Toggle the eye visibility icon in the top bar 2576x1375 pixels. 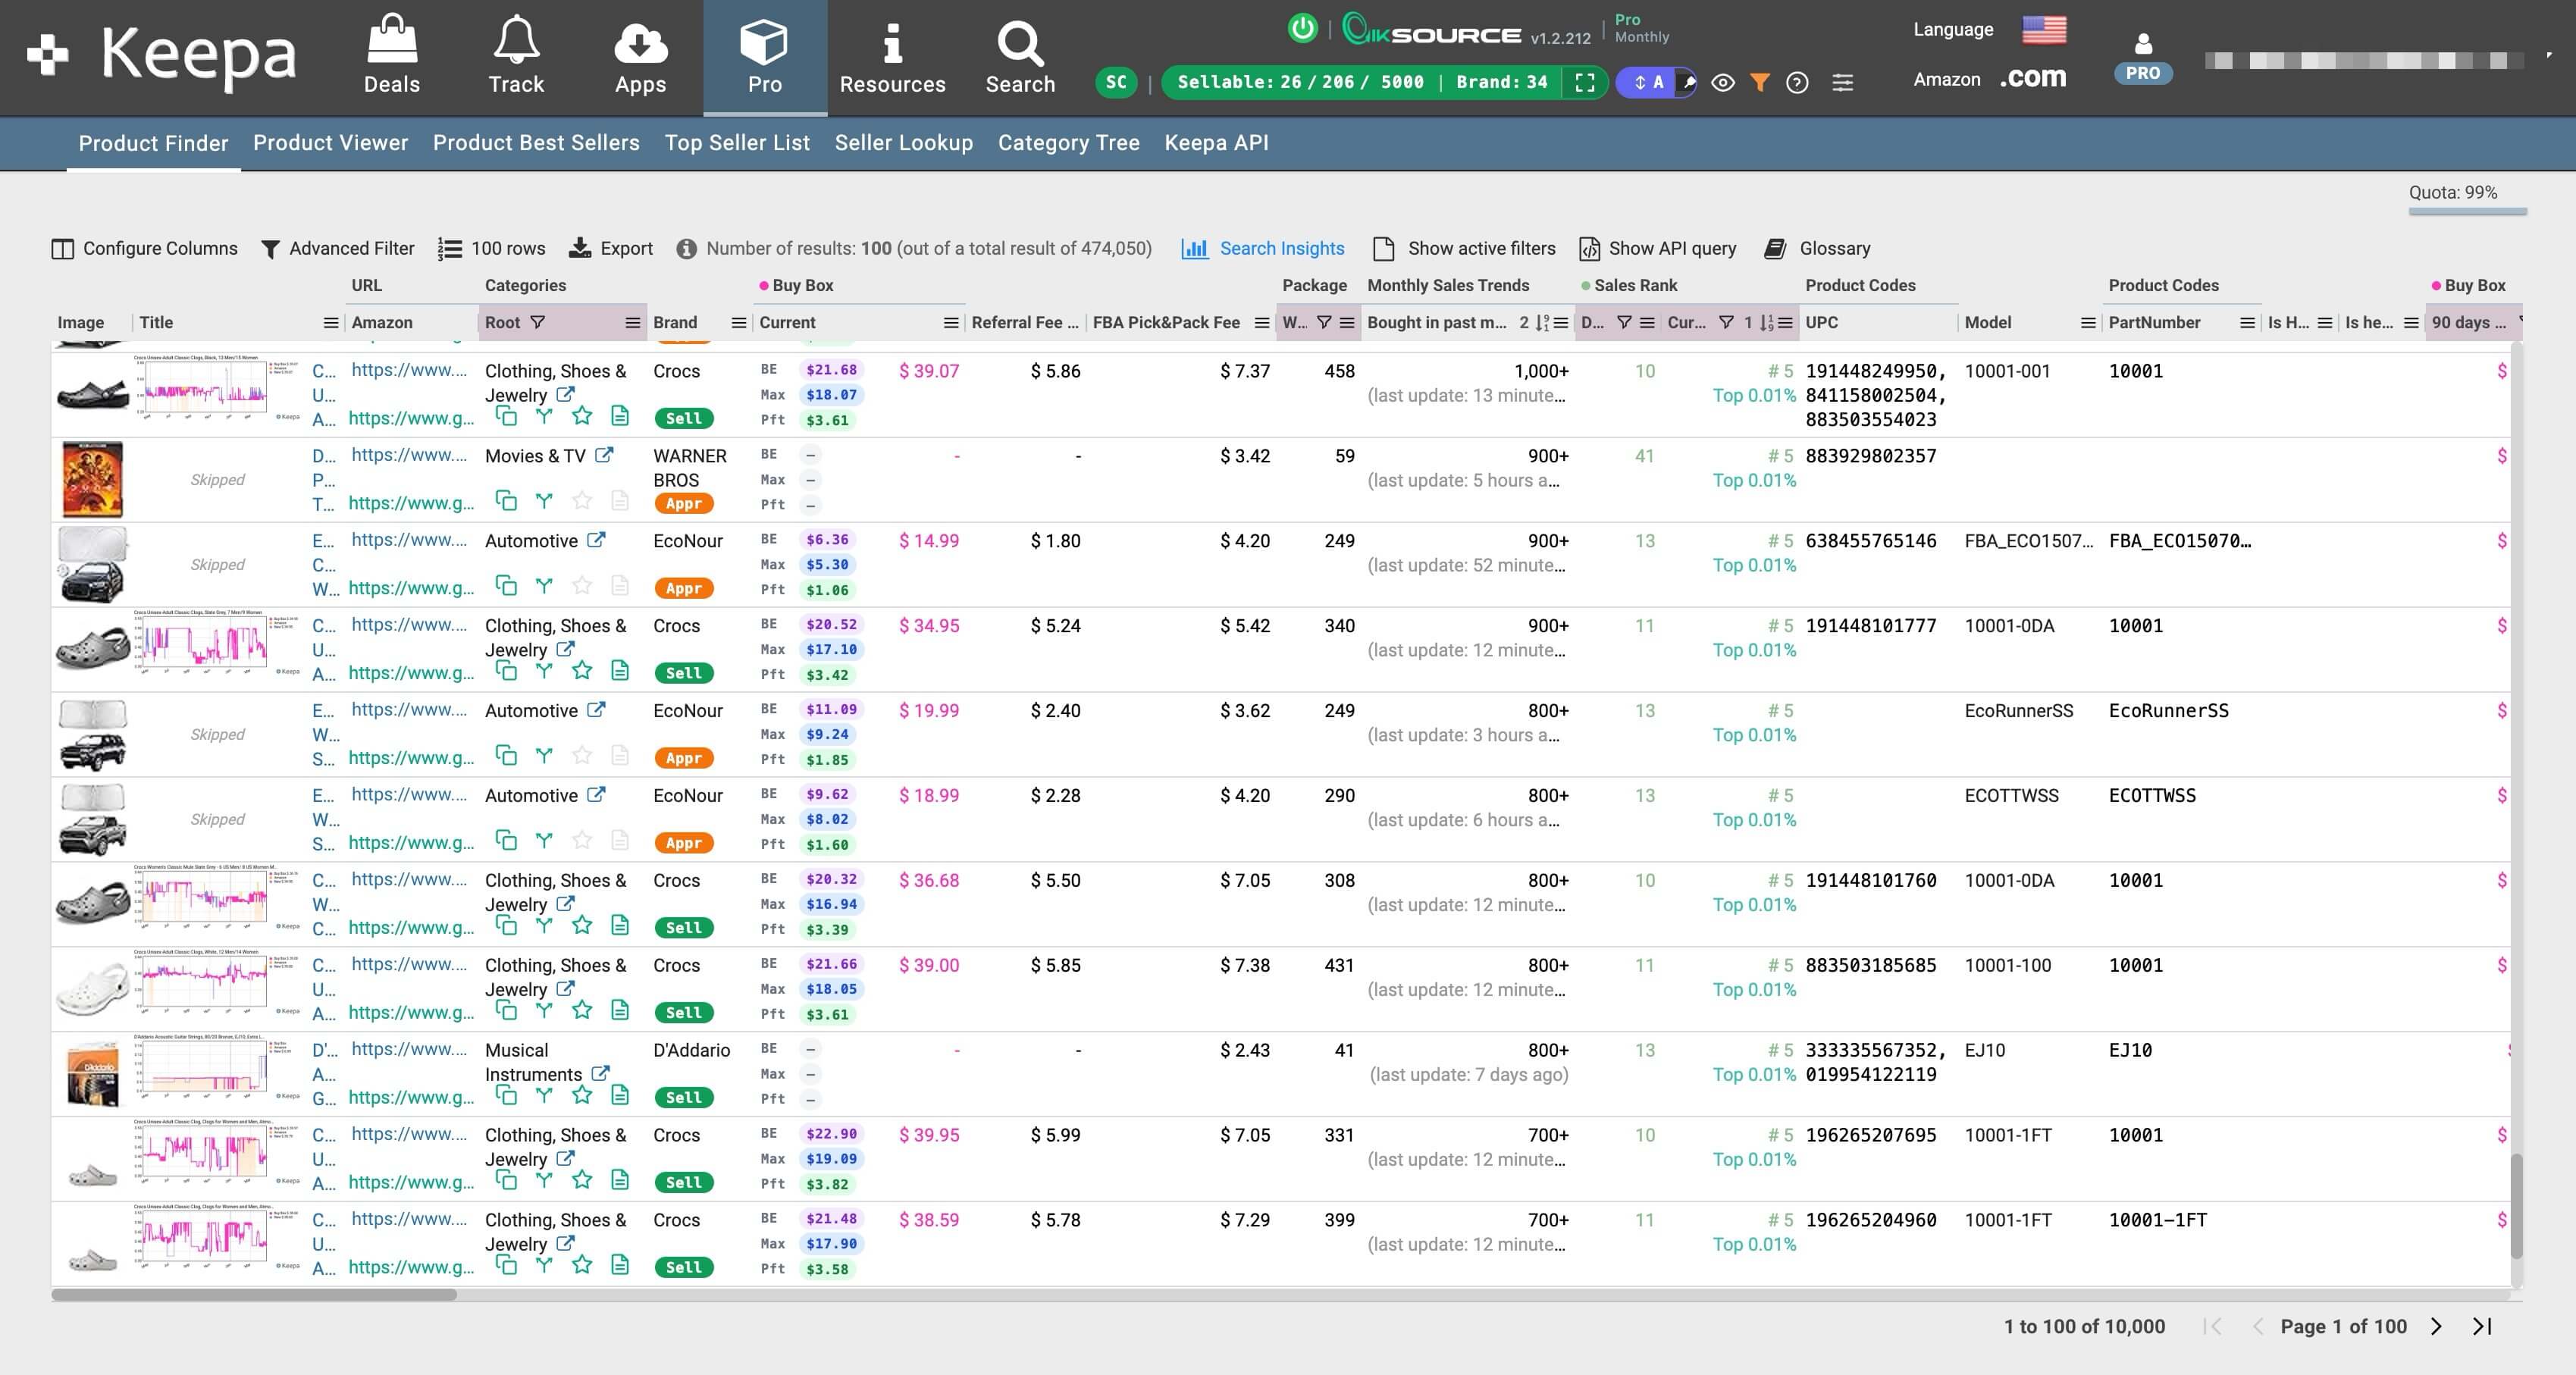[x=1724, y=83]
